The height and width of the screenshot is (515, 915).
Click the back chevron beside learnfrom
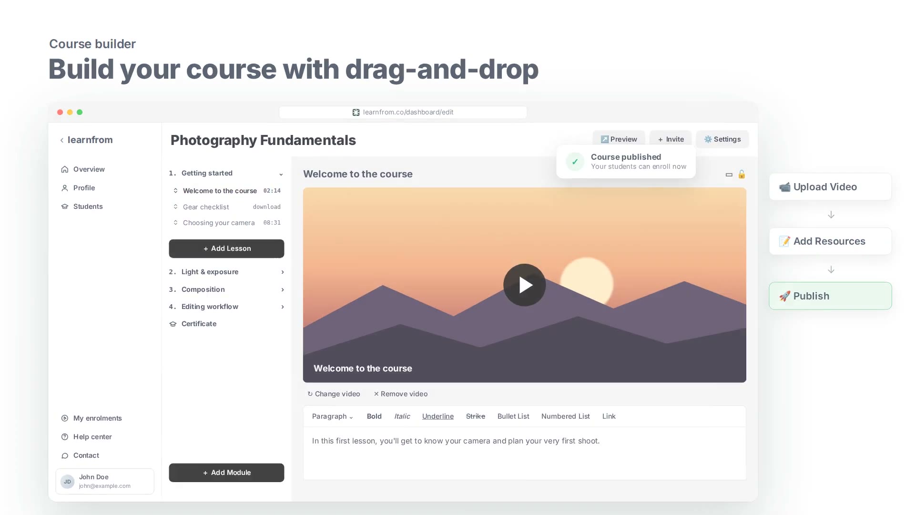click(61, 140)
